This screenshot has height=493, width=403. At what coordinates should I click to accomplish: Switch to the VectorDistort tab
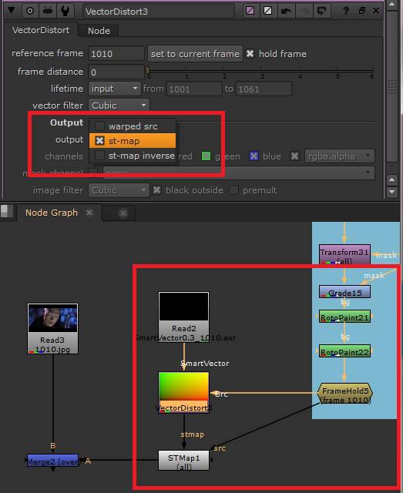(41, 30)
